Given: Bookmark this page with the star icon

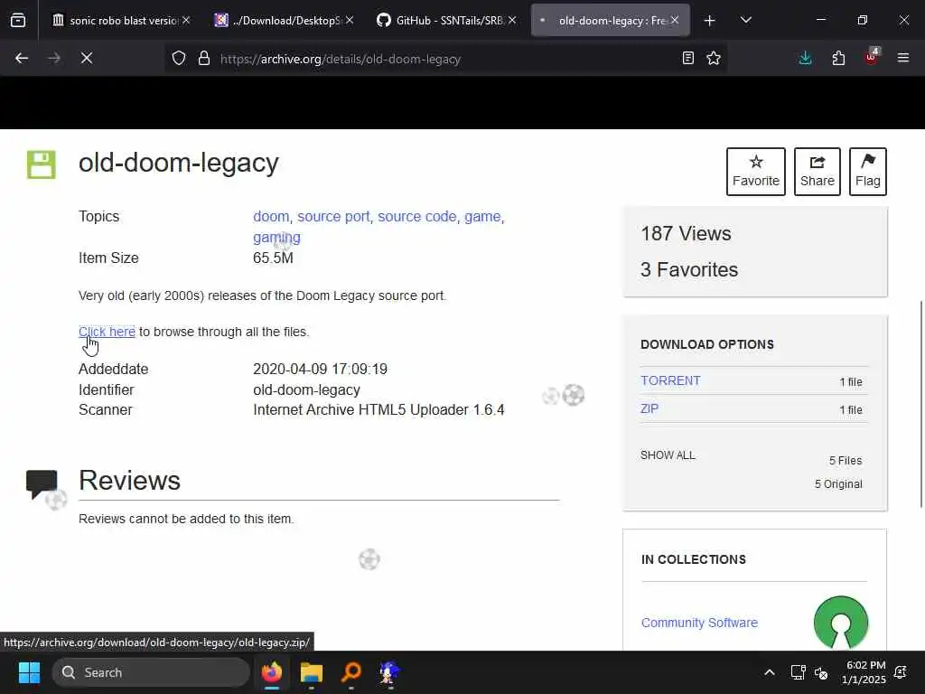Looking at the screenshot, I should pos(714,58).
